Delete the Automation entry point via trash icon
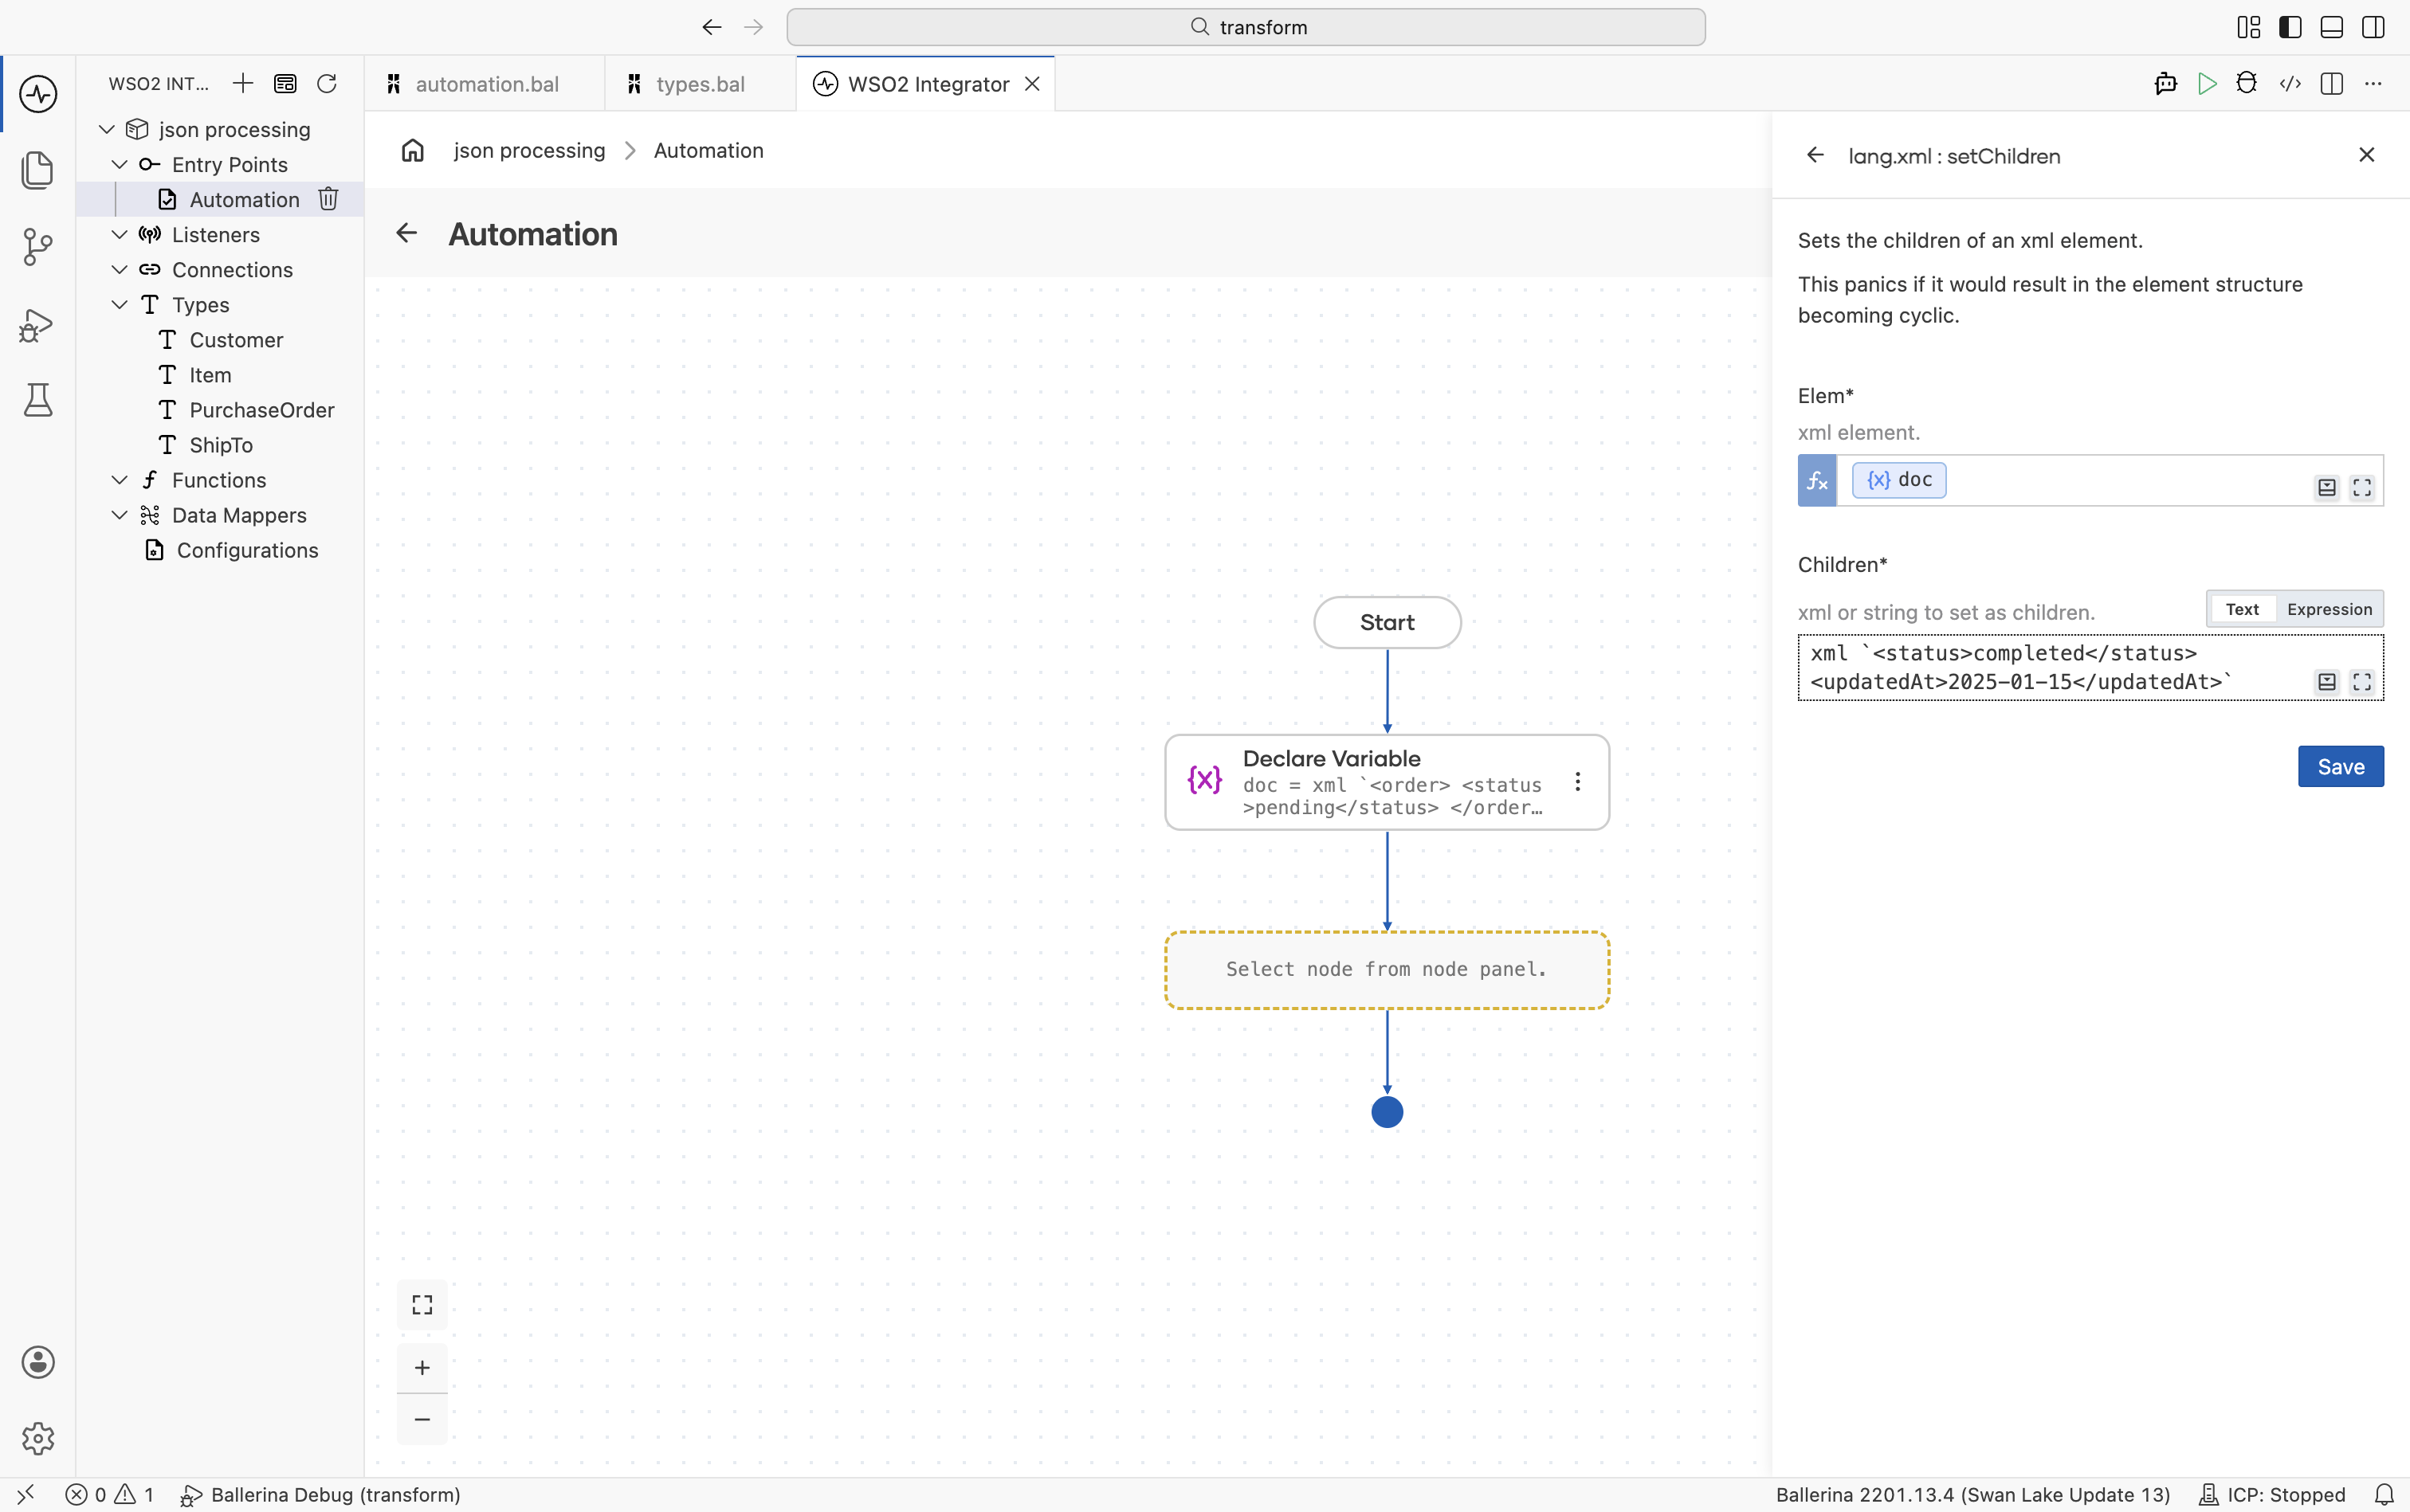The height and width of the screenshot is (1512, 2410). (328, 199)
